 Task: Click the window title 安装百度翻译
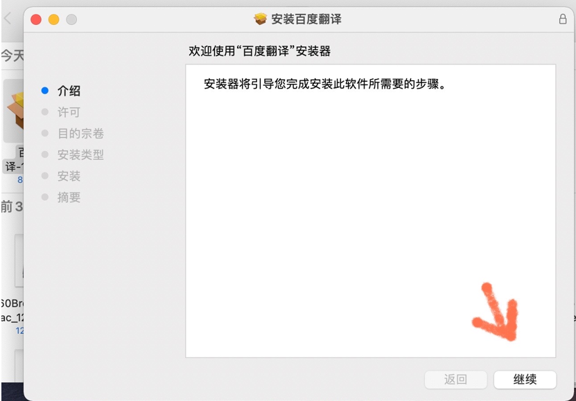[306, 19]
